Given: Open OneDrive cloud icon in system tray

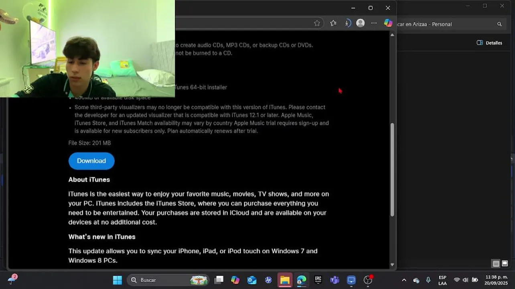Looking at the screenshot, I should point(416,280).
